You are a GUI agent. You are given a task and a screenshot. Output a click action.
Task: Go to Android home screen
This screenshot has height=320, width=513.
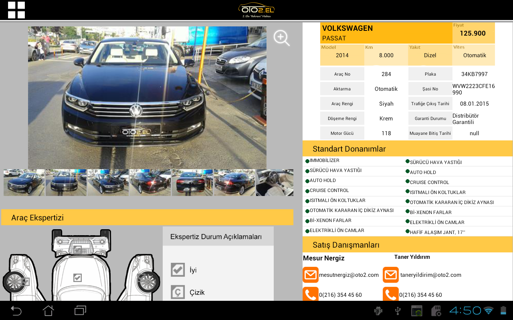48,310
